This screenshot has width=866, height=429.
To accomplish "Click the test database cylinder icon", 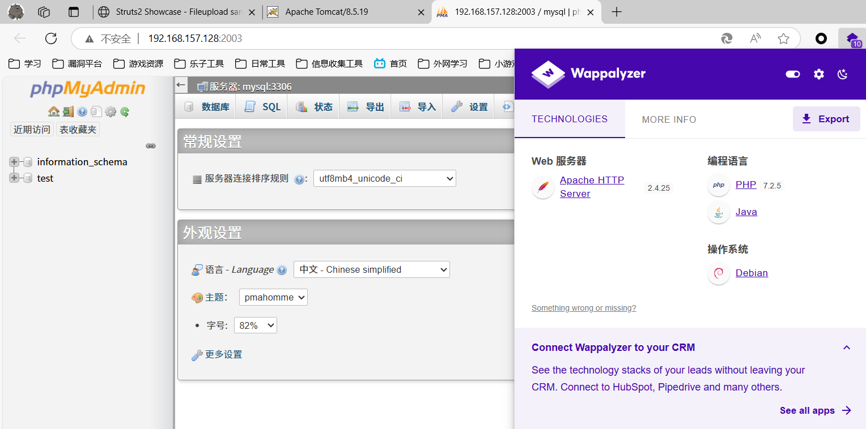I will click(27, 178).
